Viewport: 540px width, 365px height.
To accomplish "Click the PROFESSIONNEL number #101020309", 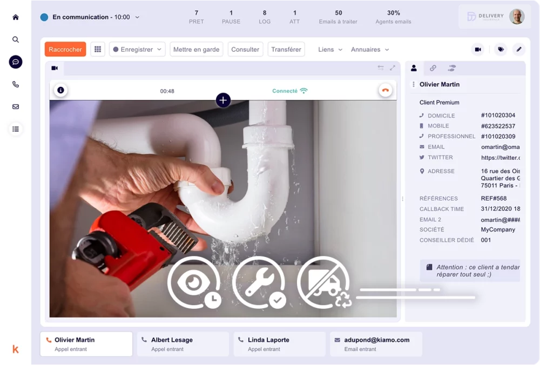I will [x=498, y=137].
